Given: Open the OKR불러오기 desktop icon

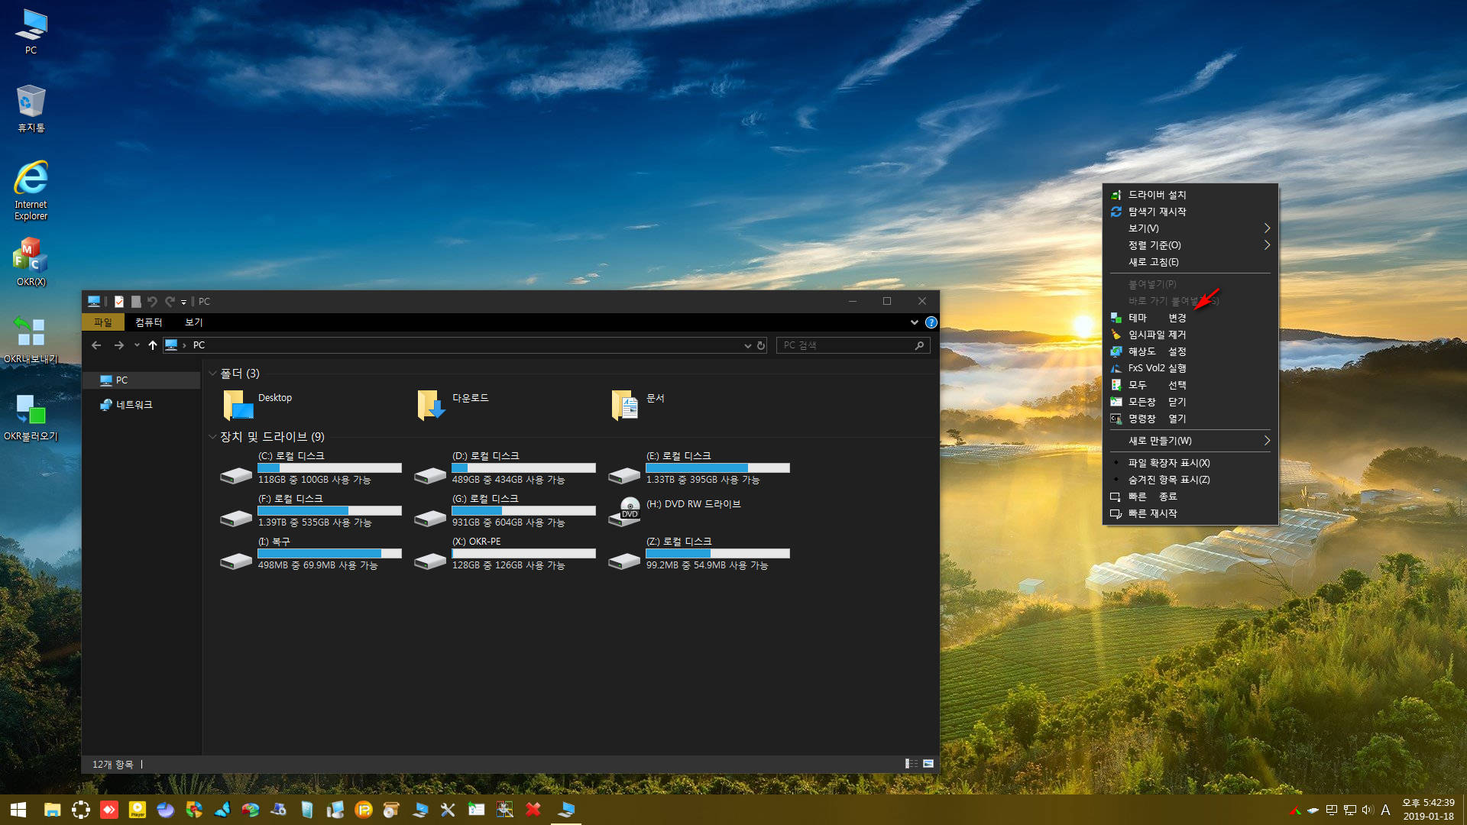Looking at the screenshot, I should pyautogui.click(x=31, y=417).
